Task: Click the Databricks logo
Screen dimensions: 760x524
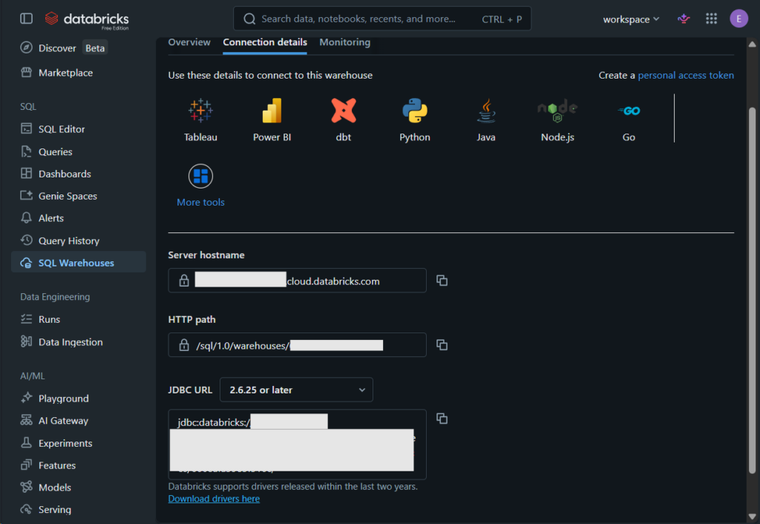Action: (x=87, y=19)
